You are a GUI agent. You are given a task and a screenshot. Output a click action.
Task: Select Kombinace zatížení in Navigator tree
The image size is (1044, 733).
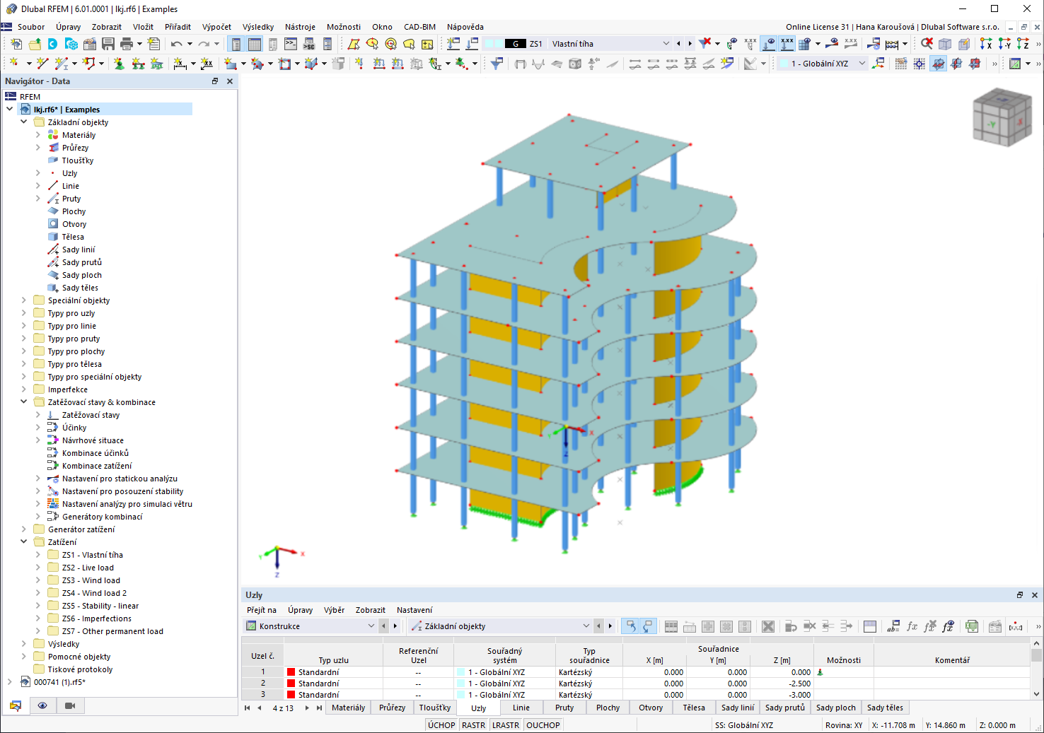97,466
